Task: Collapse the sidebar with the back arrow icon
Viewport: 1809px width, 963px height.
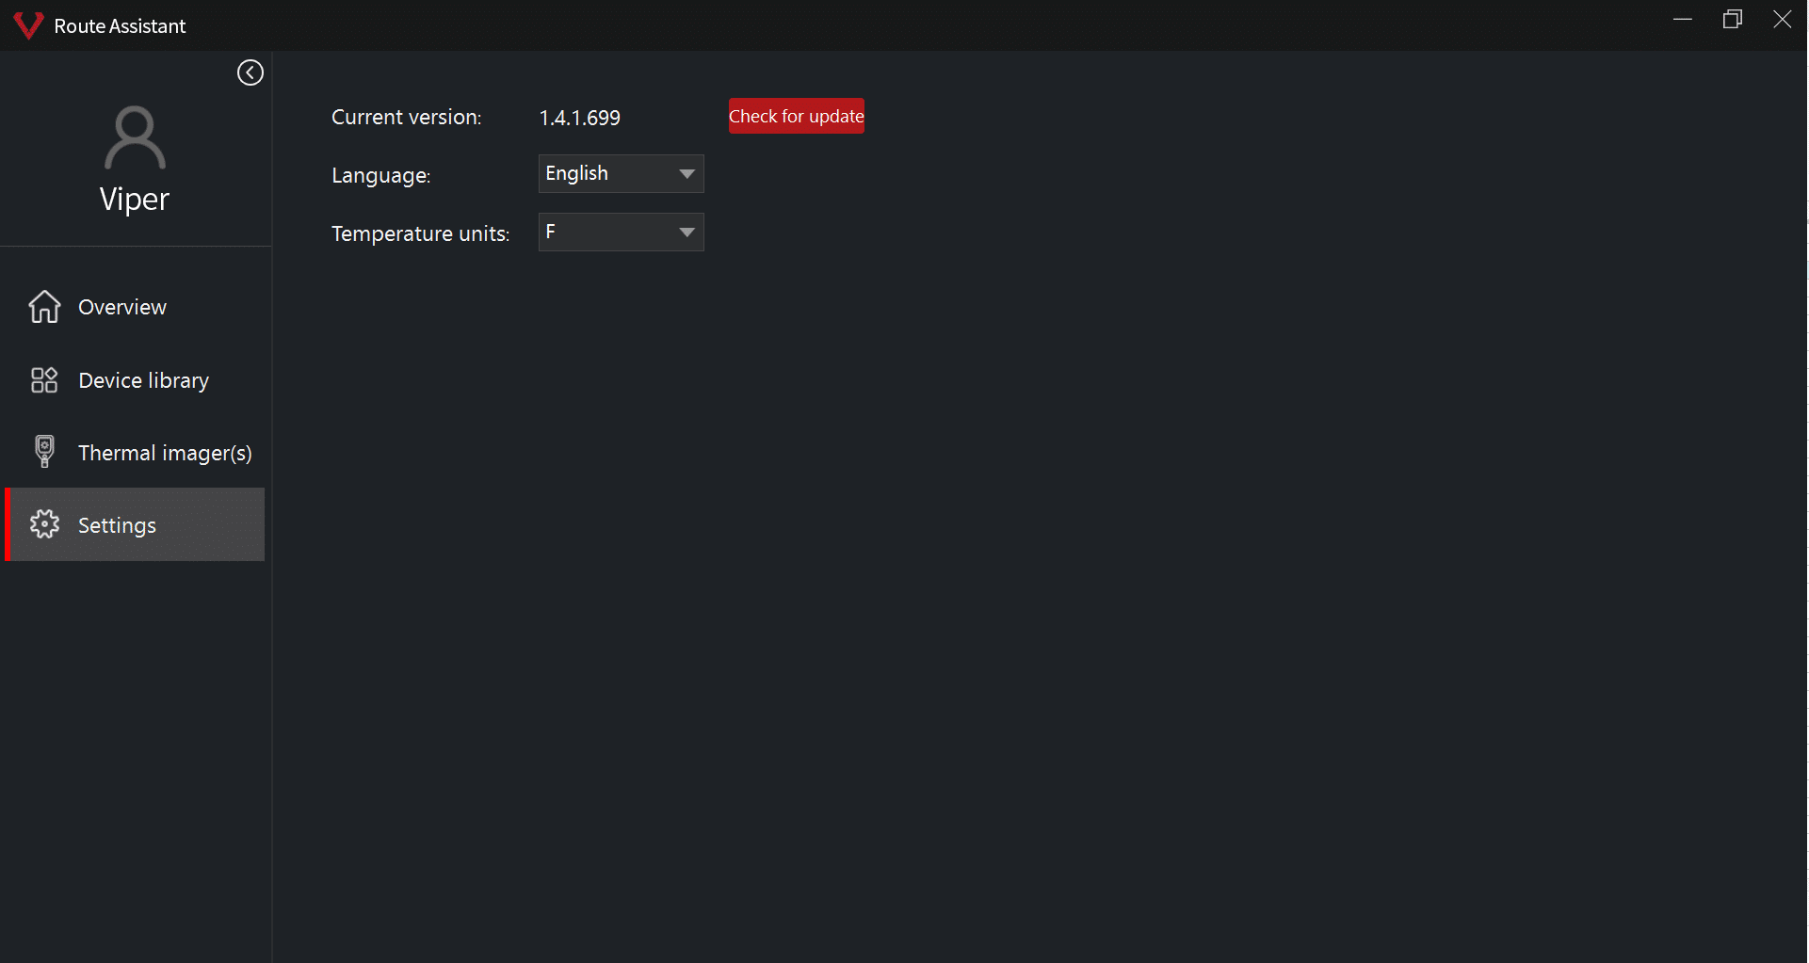Action: click(250, 72)
